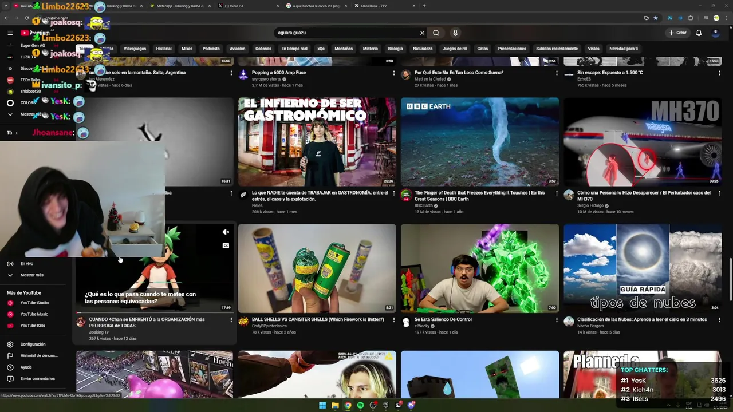Open Epic Games from the taskbar
This screenshot has width=733, height=412.
tap(385, 405)
